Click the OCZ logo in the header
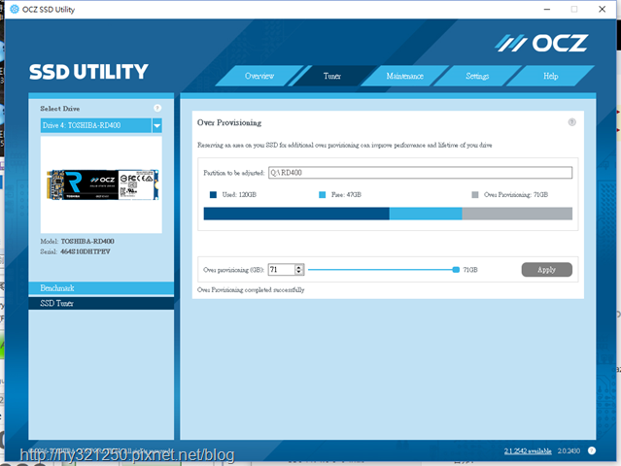621x466 pixels. [541, 43]
